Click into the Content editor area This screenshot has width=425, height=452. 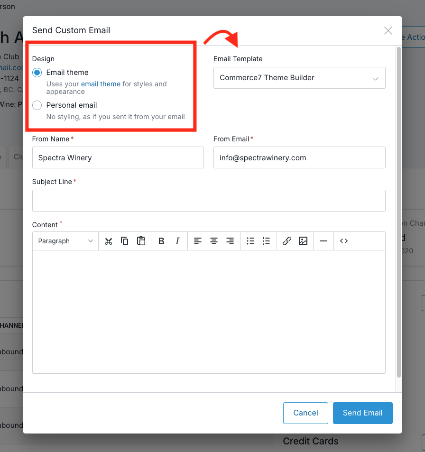point(209,312)
